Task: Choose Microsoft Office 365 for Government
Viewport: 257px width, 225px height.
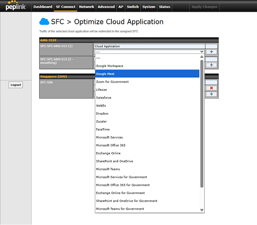Action: point(147,185)
